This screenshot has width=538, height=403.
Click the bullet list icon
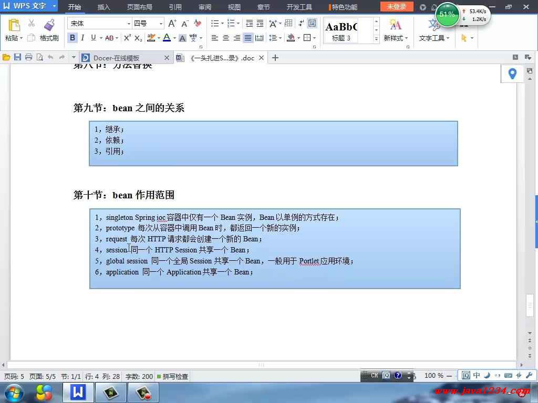click(x=215, y=23)
